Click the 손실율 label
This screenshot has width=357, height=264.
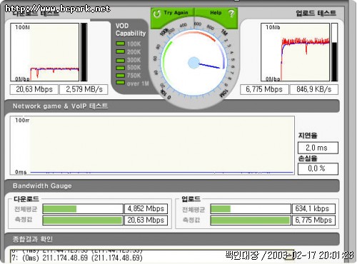[308, 158]
